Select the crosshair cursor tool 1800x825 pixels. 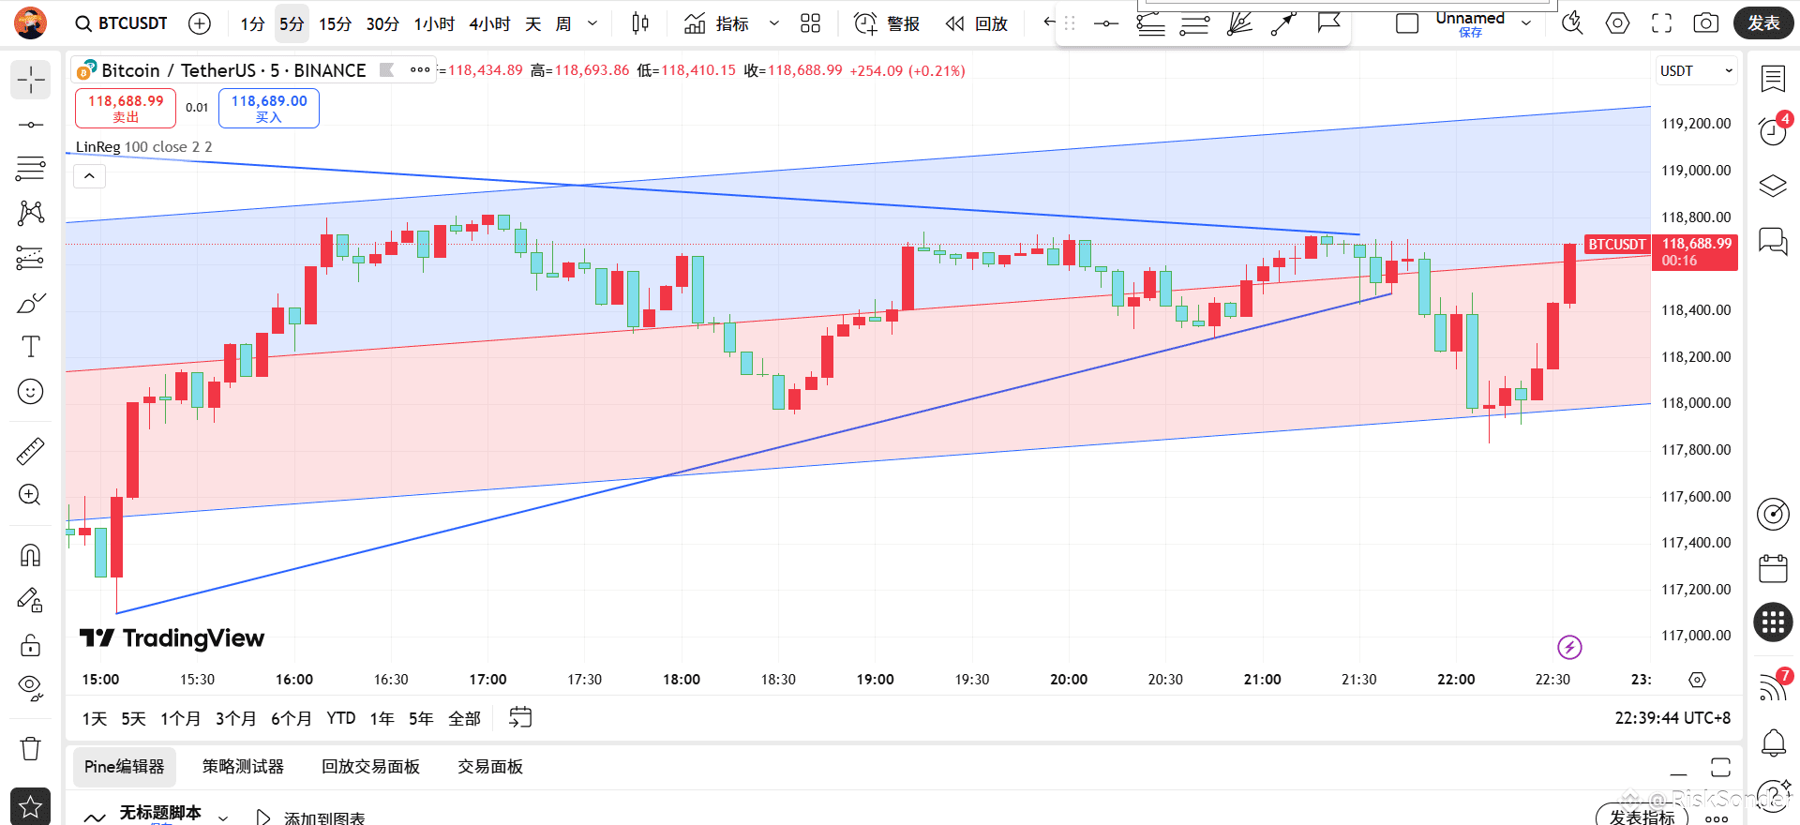[30, 80]
